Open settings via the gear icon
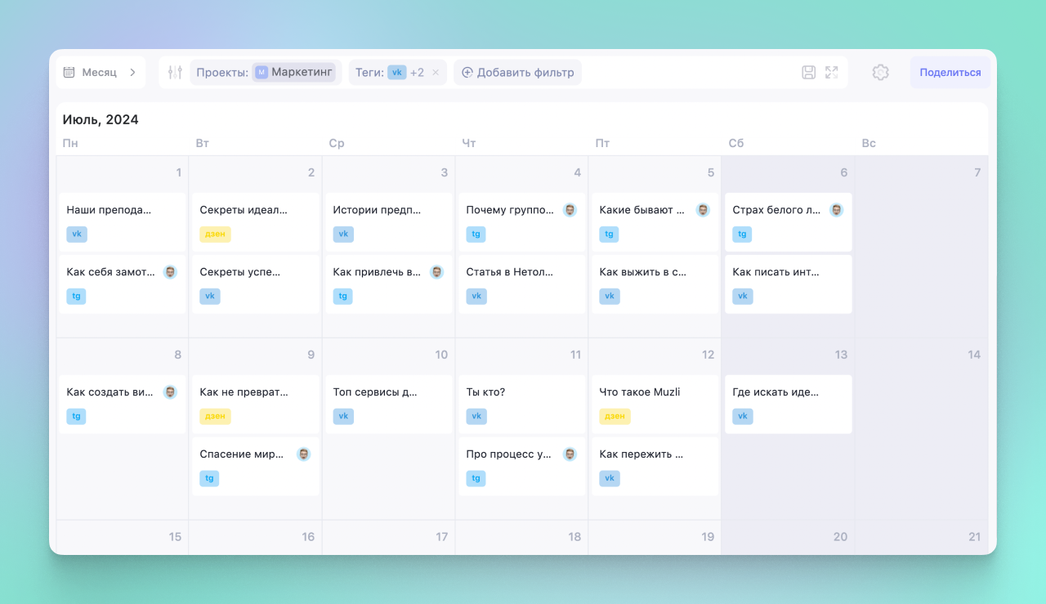 pyautogui.click(x=880, y=73)
